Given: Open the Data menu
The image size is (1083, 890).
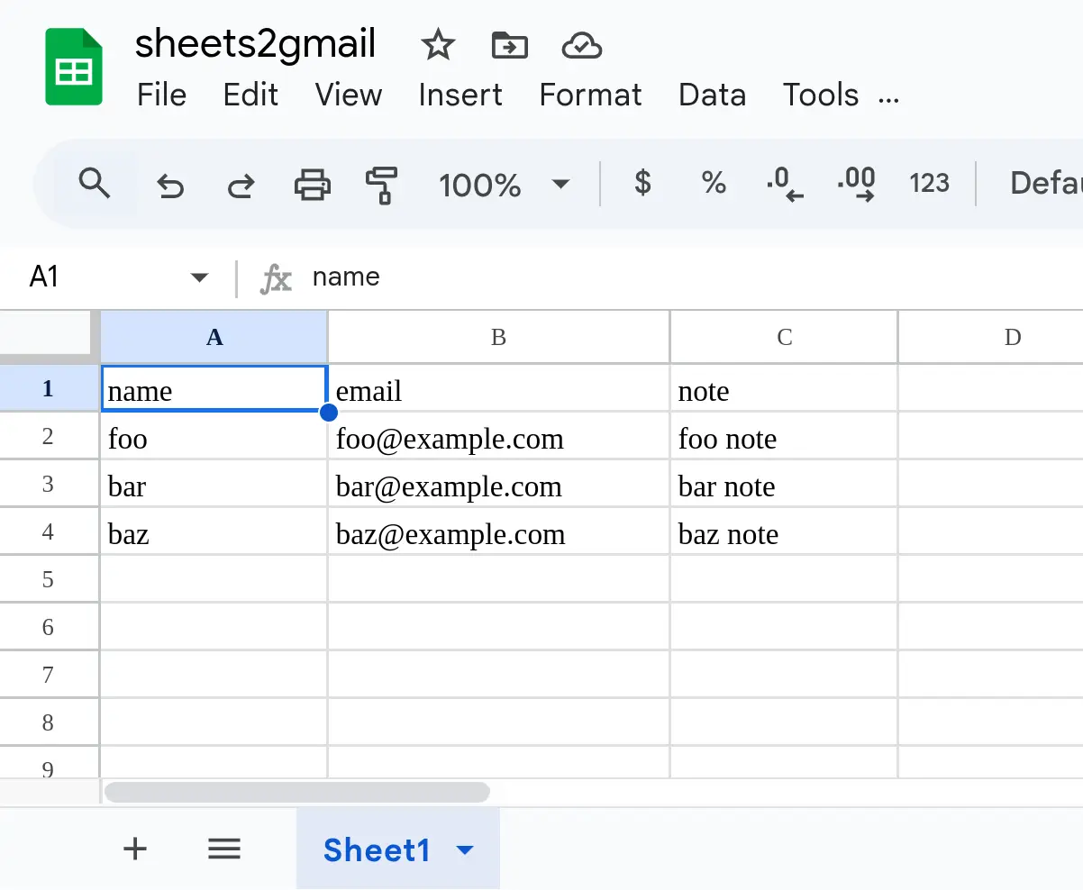Looking at the screenshot, I should pyautogui.click(x=712, y=95).
